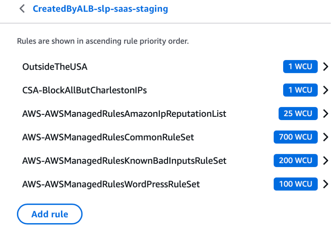
Task: Open the KnownBadInputsRuleSet chevron arrow
Action: 325,161
